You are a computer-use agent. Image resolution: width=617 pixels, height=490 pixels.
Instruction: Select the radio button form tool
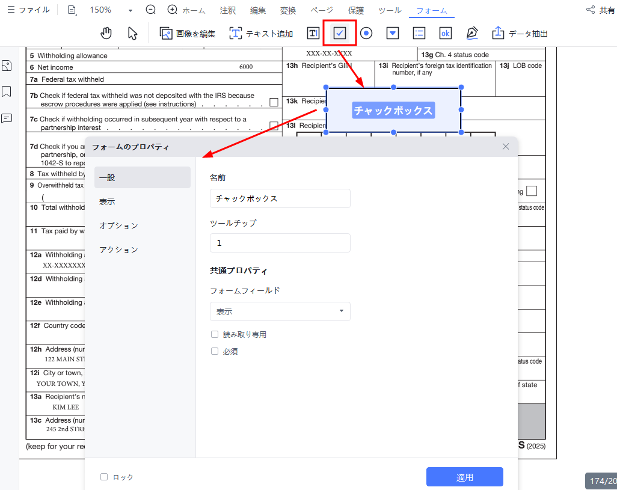(x=366, y=33)
